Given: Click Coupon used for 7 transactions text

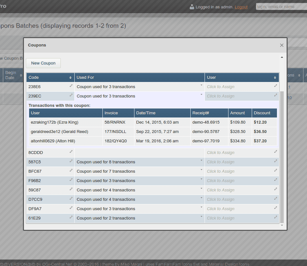Looking at the screenshot, I should pos(106,171).
